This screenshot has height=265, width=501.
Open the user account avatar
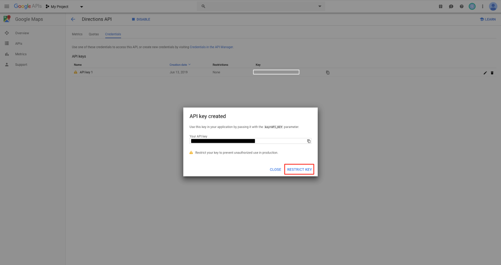tap(493, 6)
